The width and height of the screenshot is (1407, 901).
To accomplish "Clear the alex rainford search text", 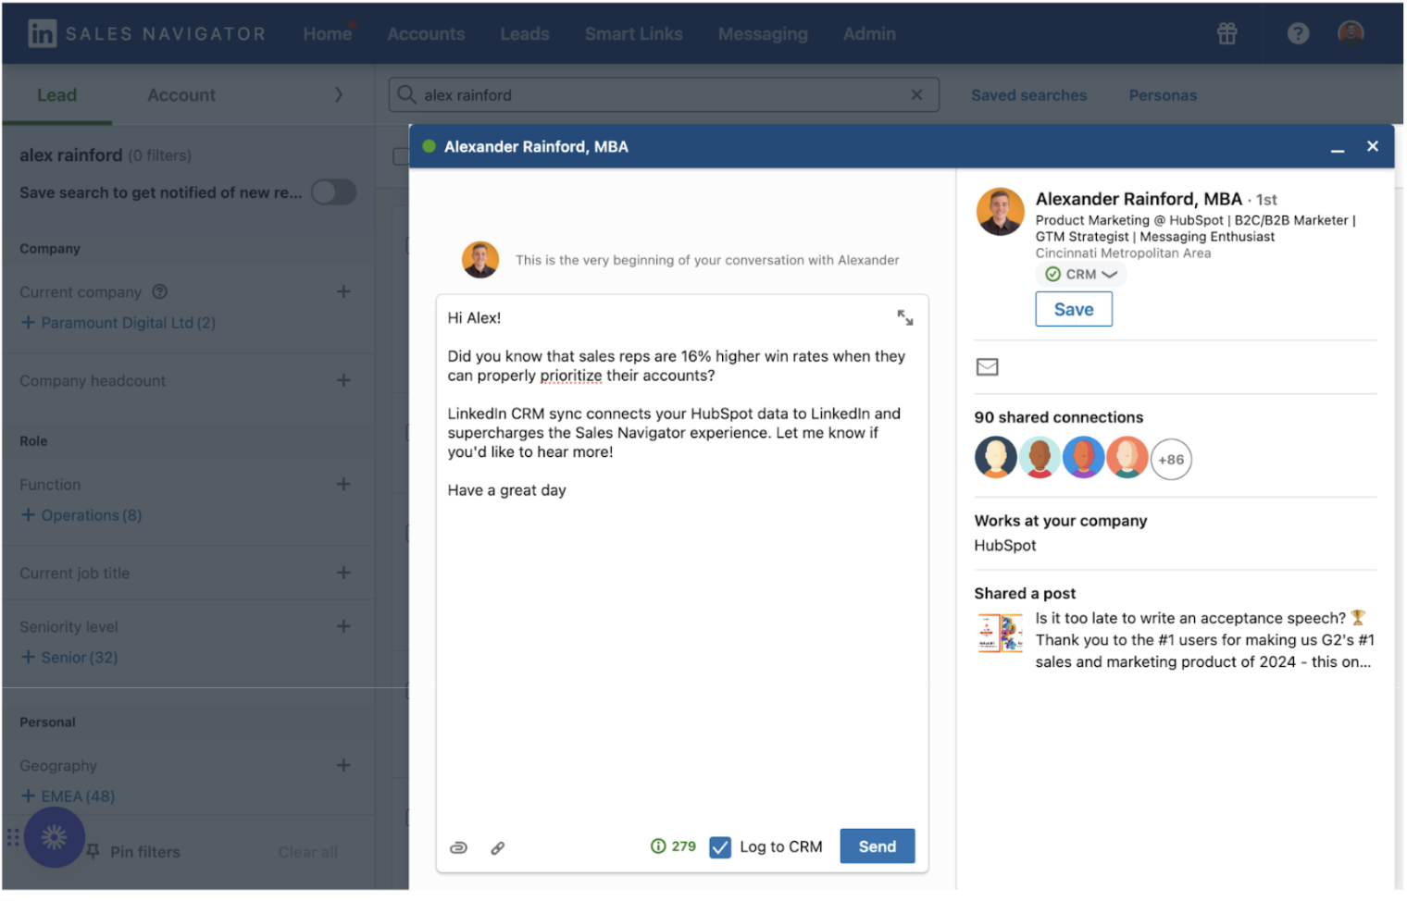I will click(916, 94).
